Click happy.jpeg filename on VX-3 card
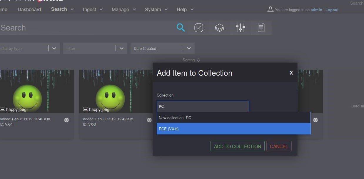The height and width of the screenshot is (179, 364). coord(99,109)
